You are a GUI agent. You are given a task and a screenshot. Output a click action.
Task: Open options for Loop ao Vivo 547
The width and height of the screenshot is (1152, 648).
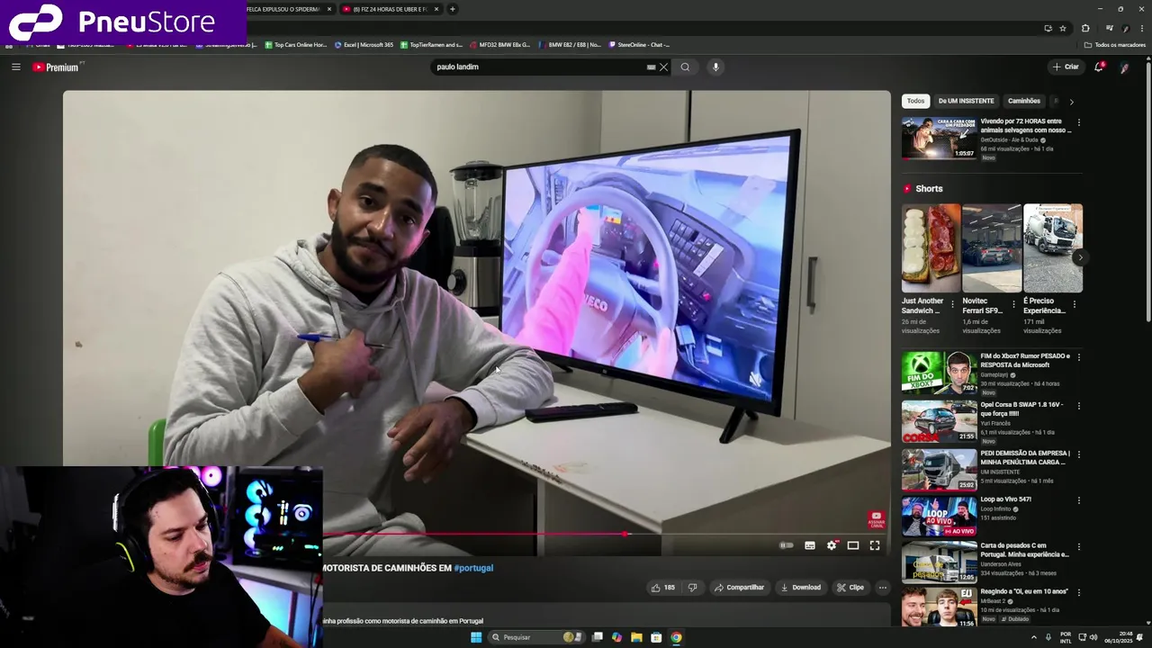[1079, 500]
